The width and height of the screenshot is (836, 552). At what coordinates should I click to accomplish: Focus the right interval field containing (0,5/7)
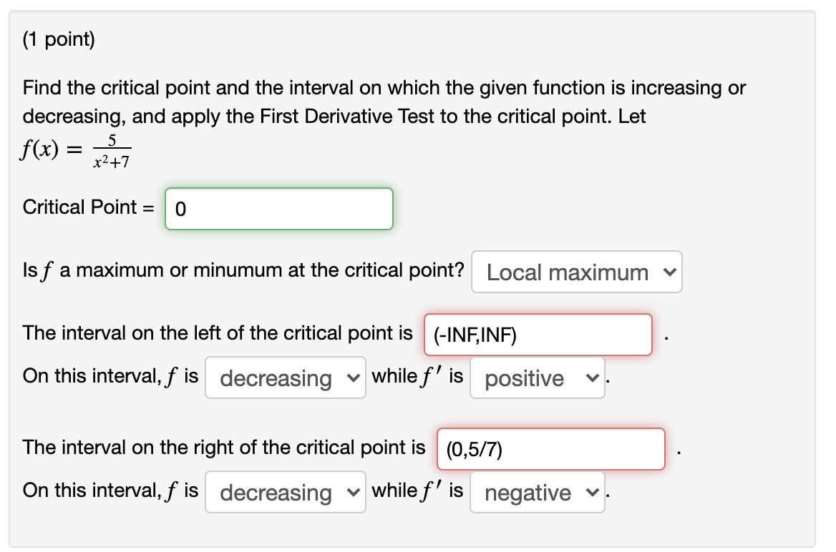[x=550, y=449]
